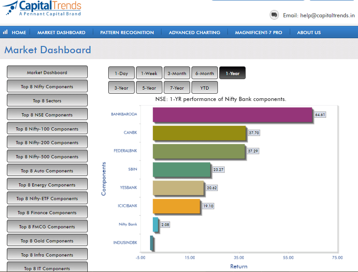This screenshot has width=358, height=272.
Task: Click the INDUSINDBK axis label
Action: tap(125, 242)
